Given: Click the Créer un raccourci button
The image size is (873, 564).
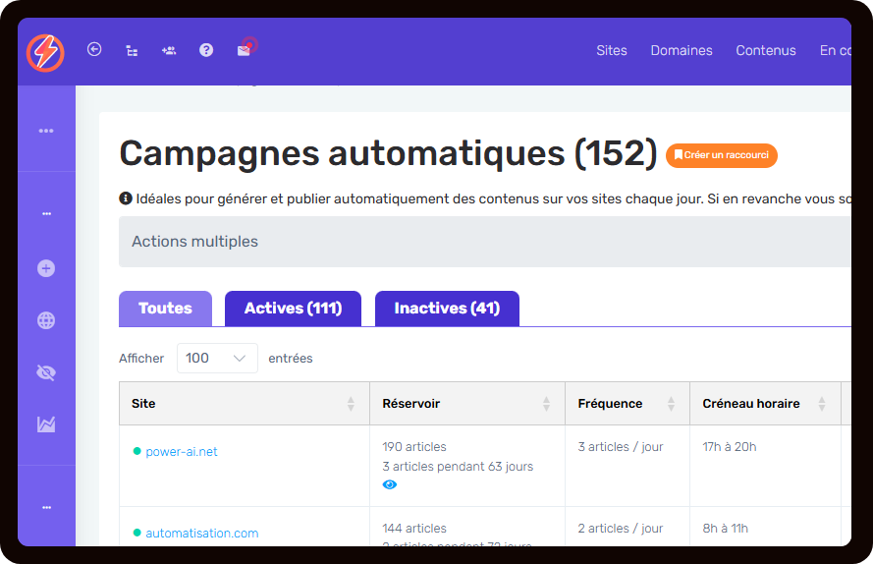Looking at the screenshot, I should (x=722, y=155).
